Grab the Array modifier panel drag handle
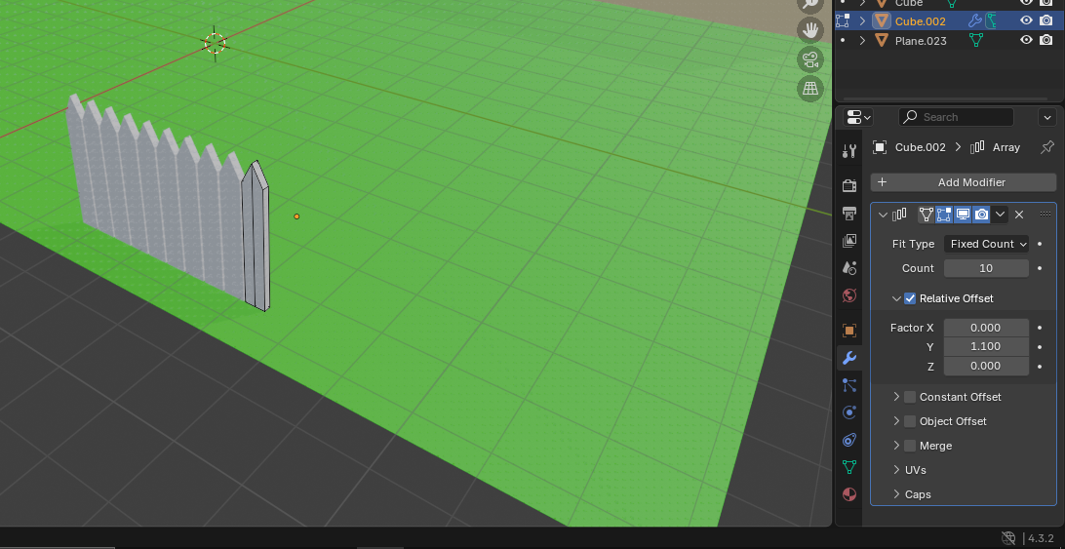This screenshot has width=1065, height=549. pos(1045,214)
